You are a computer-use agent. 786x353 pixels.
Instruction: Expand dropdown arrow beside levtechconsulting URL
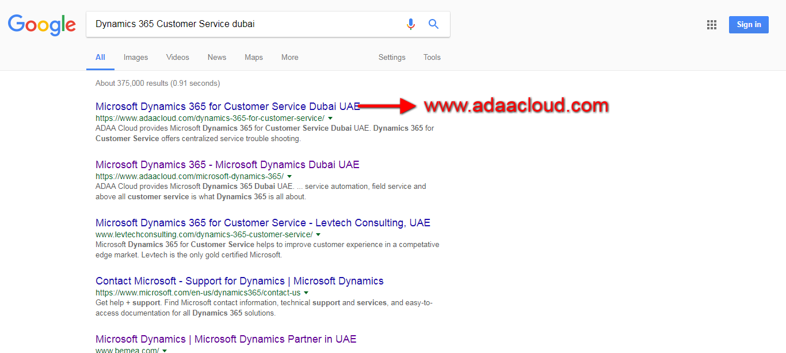click(x=318, y=235)
